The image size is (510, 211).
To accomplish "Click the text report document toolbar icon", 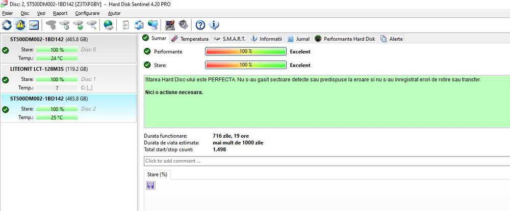I will point(125,24).
